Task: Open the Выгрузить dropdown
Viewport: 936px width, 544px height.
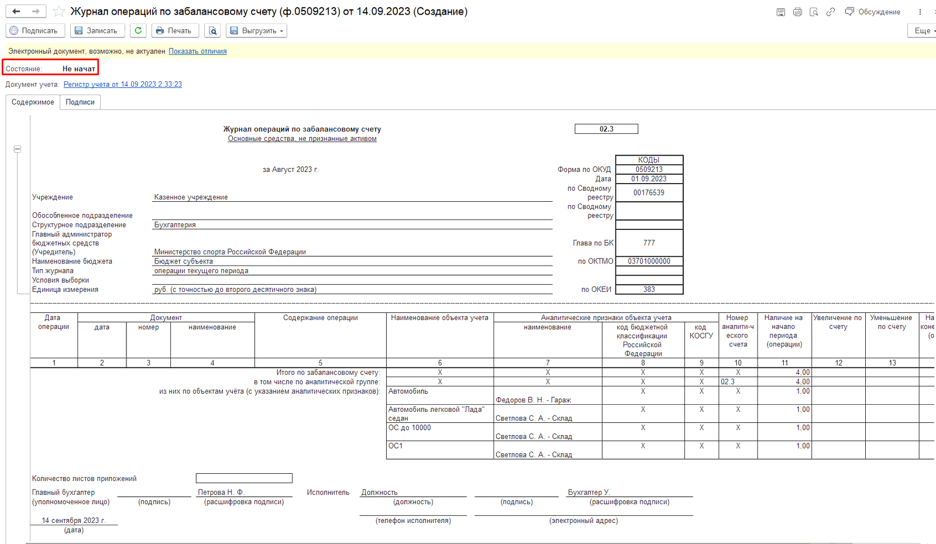Action: click(x=256, y=30)
